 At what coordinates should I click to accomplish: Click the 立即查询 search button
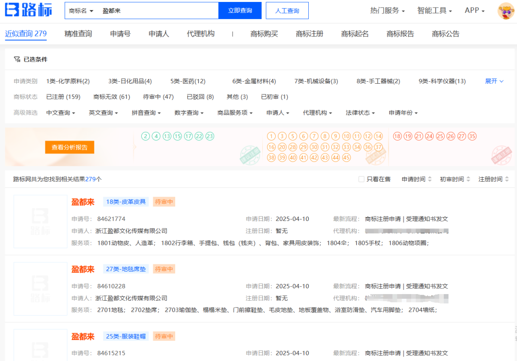pyautogui.click(x=240, y=11)
